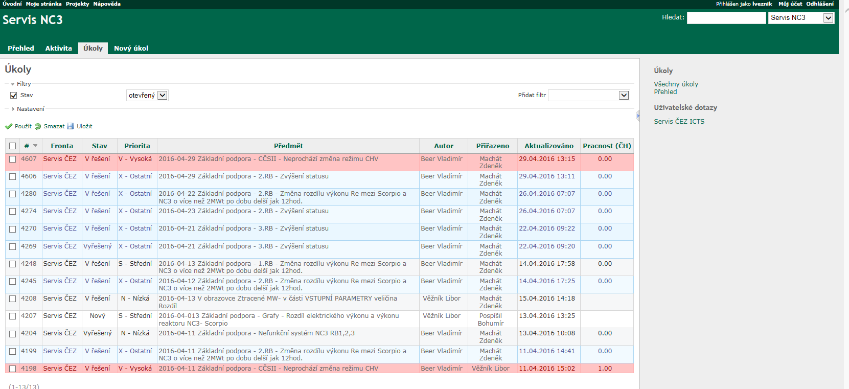Sort by the Priorita column header

137,146
